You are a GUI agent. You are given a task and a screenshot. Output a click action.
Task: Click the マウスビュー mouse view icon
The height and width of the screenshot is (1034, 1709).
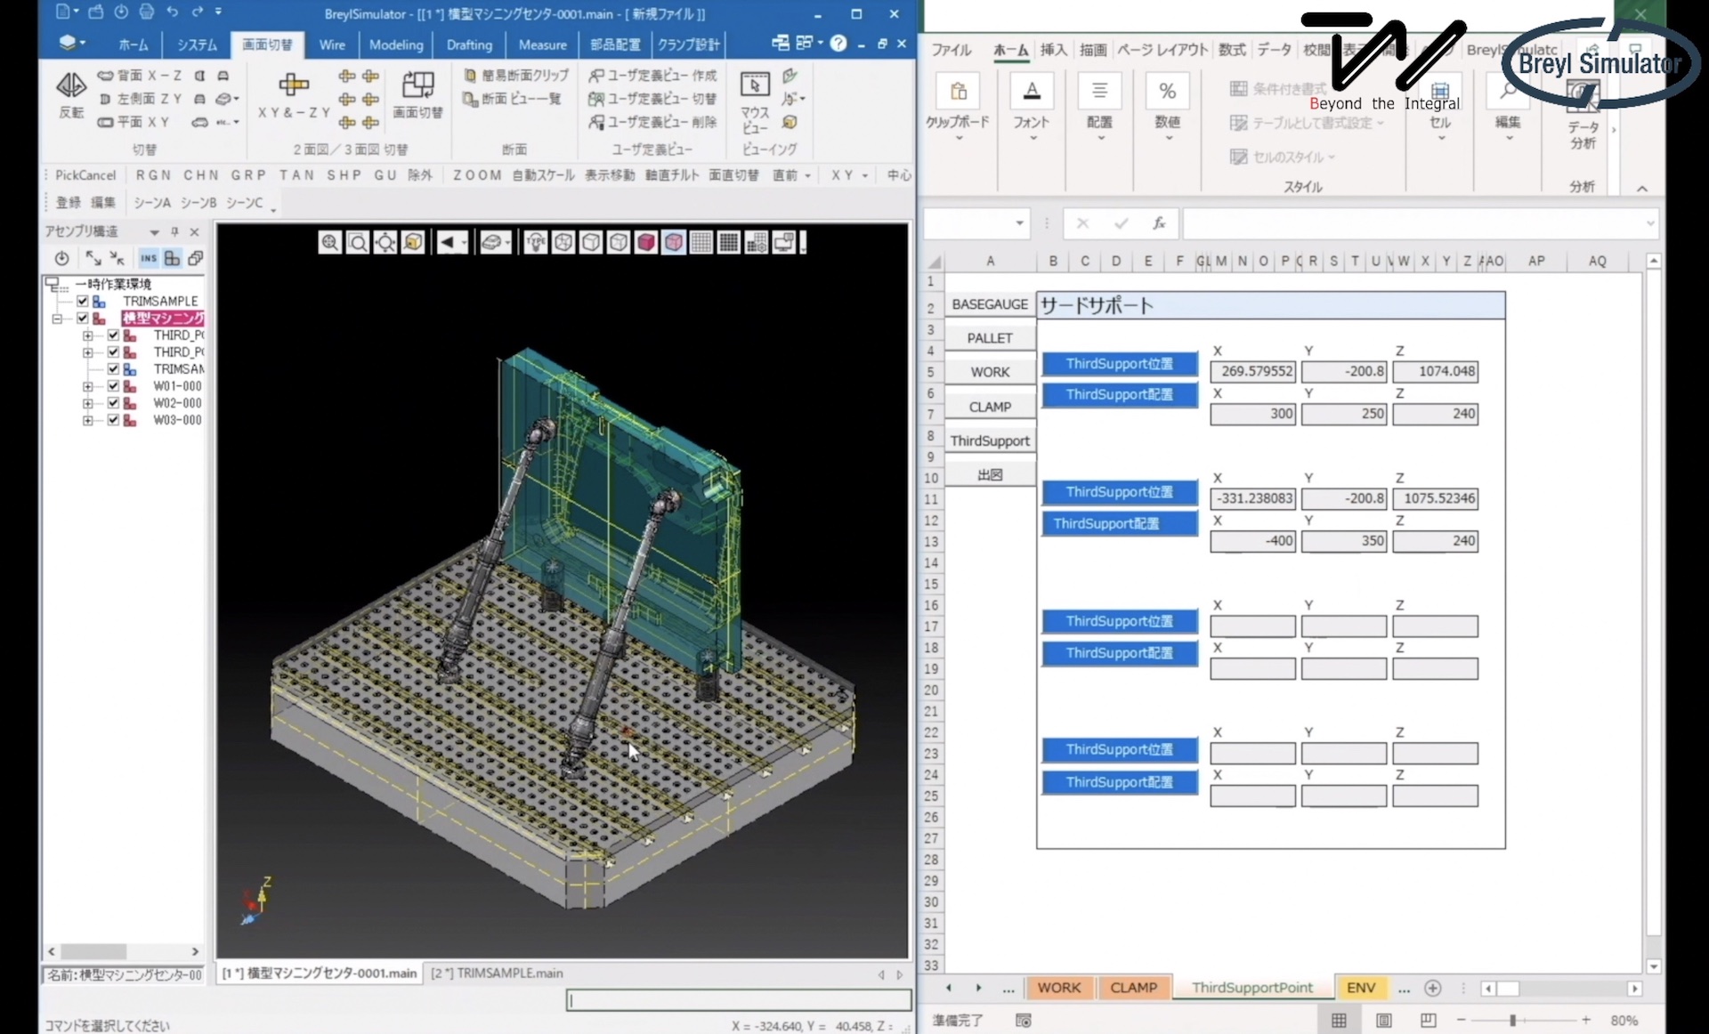(755, 86)
